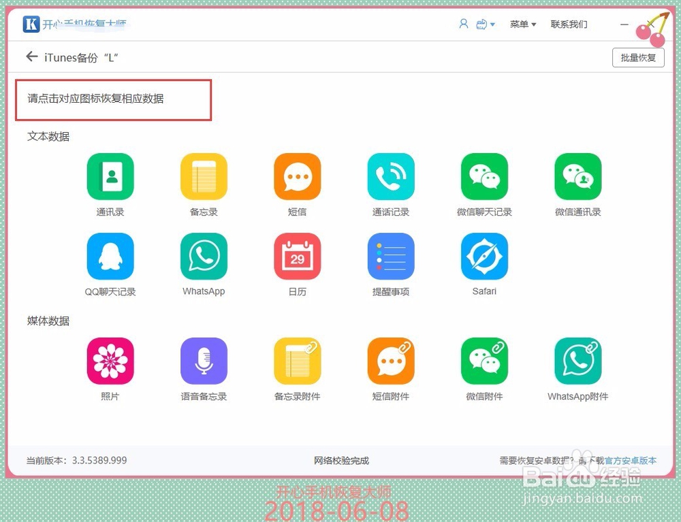Click the QQ聊天记录 icon

click(x=110, y=257)
